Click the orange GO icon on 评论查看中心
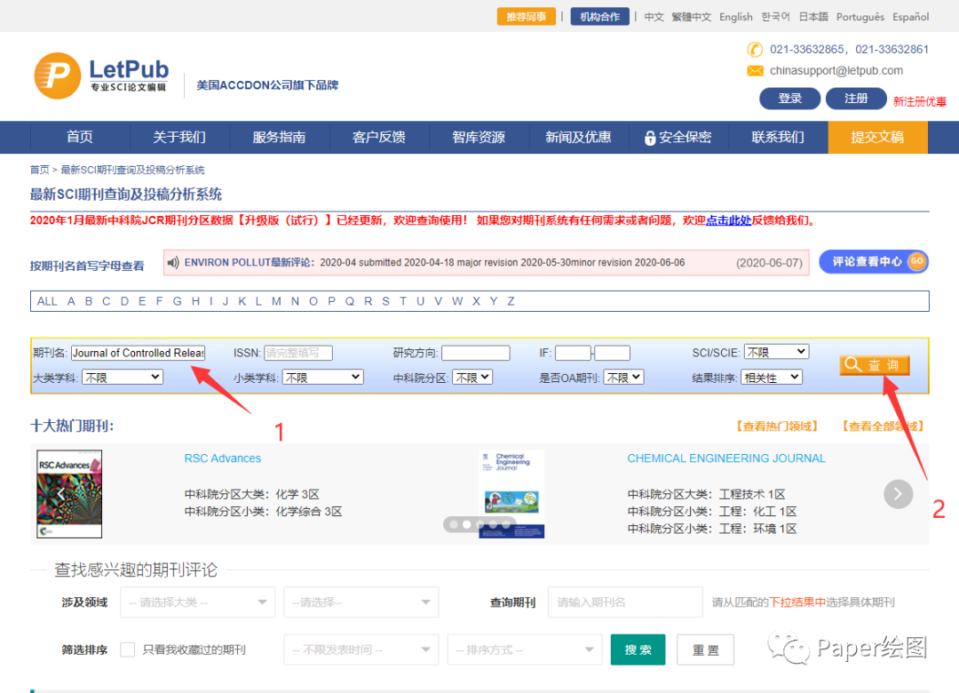 916,261
